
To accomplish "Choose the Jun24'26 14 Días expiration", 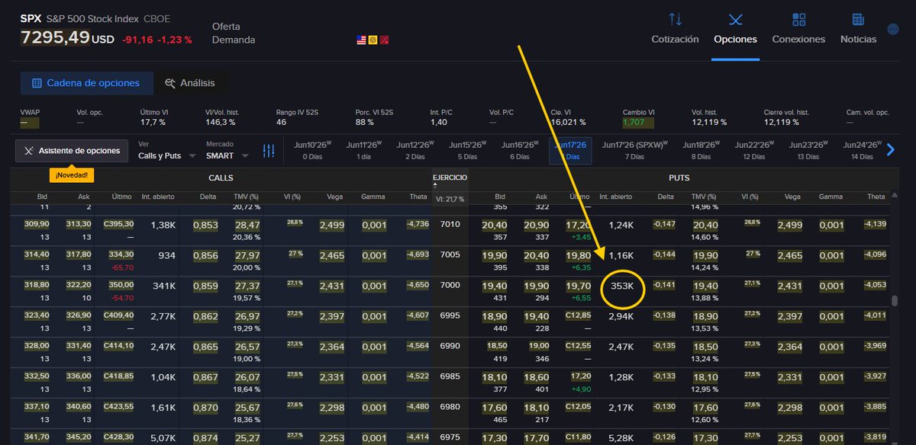I will [862, 150].
